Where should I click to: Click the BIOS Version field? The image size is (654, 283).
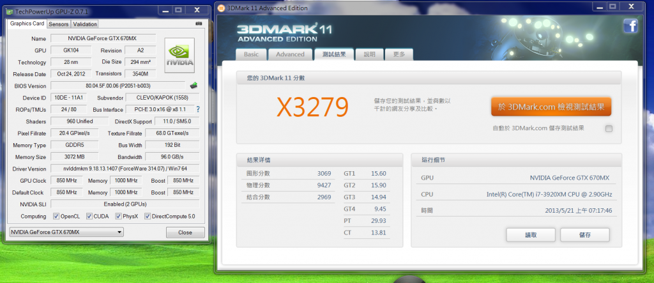coord(118,86)
